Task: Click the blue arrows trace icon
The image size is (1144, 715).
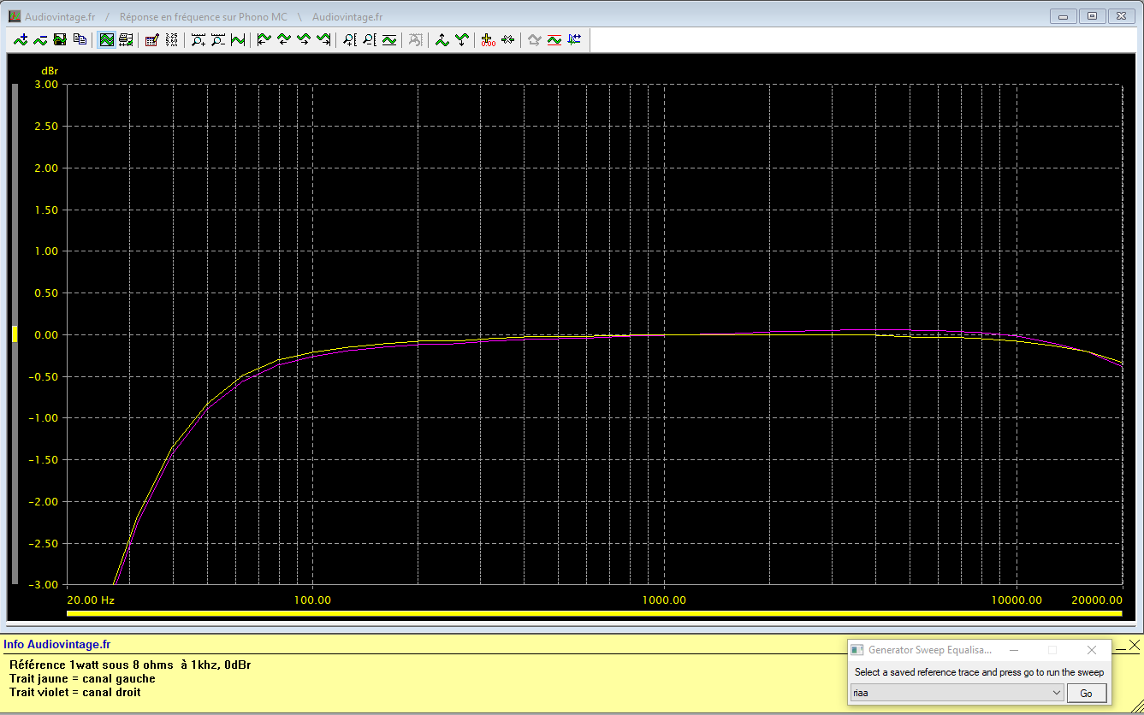Action: click(x=574, y=39)
